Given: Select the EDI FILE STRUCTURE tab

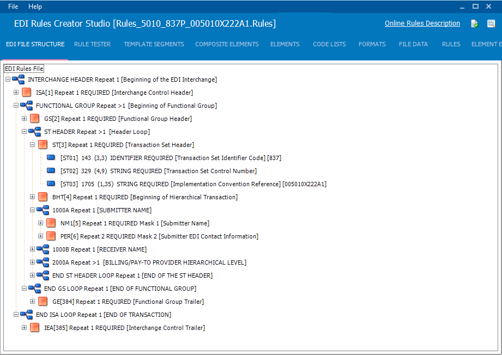Looking at the screenshot, I should pos(35,44).
